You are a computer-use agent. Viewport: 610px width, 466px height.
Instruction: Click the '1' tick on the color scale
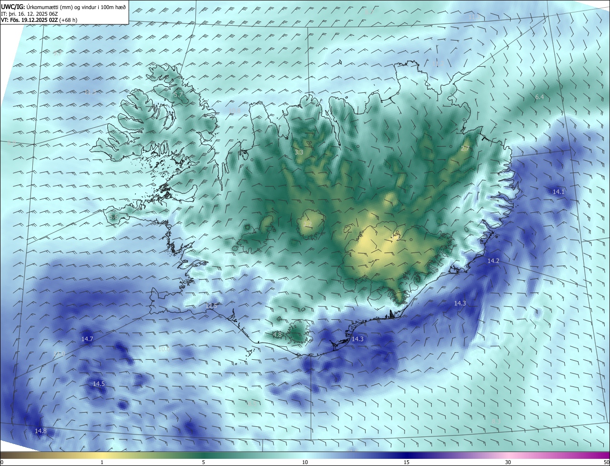coord(102,462)
